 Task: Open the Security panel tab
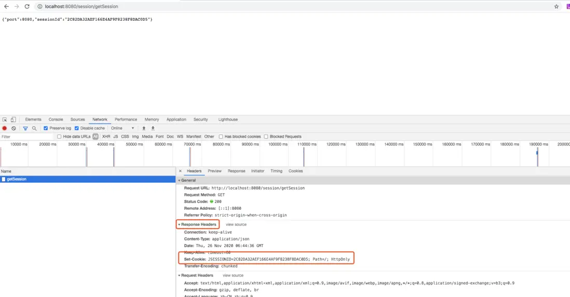[x=201, y=119]
